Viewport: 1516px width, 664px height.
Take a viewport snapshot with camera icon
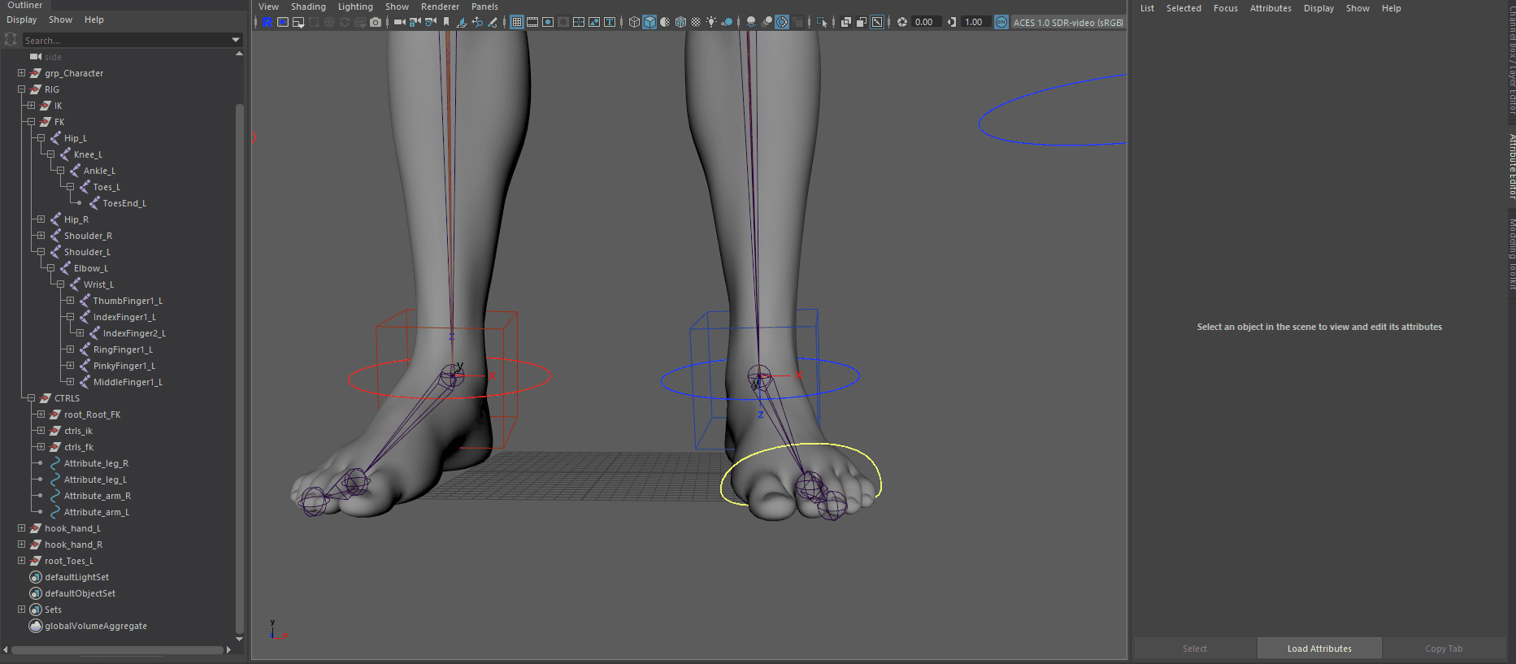[x=375, y=22]
